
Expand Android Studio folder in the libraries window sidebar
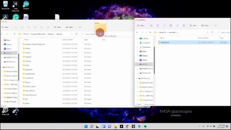tap(2, 71)
